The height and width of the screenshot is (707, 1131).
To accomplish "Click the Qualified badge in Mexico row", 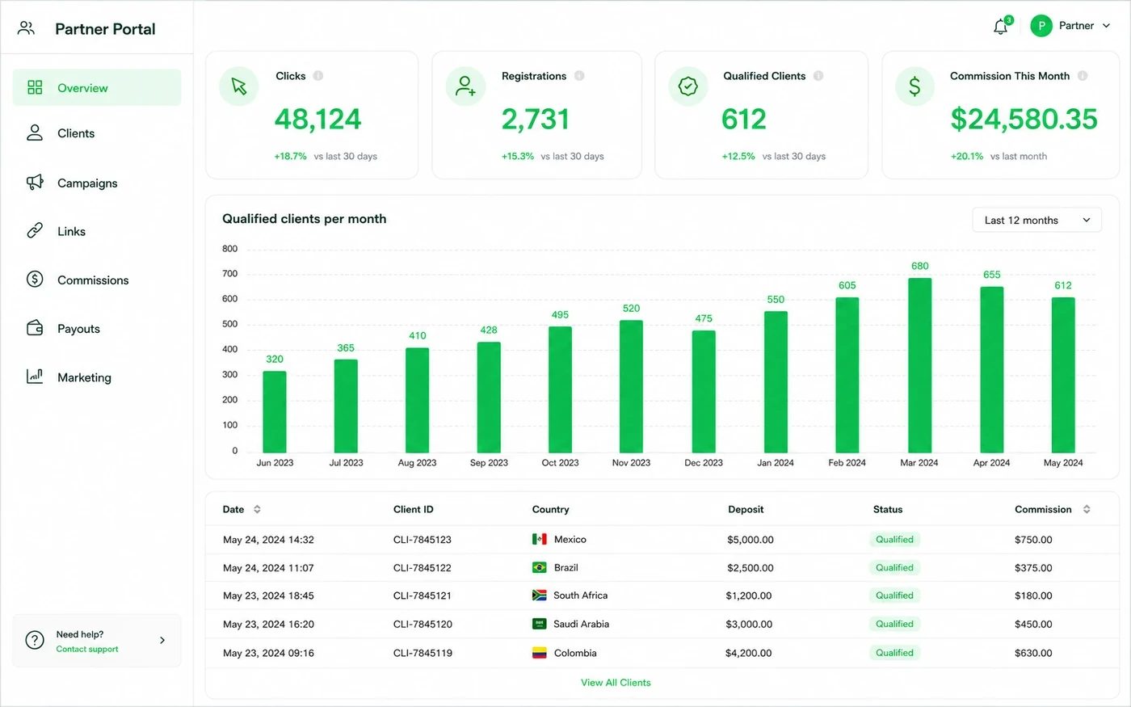I will [x=894, y=539].
